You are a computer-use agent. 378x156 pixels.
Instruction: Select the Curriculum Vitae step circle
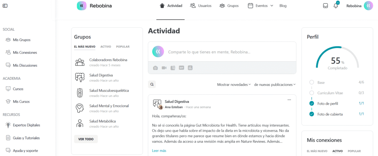(312, 93)
